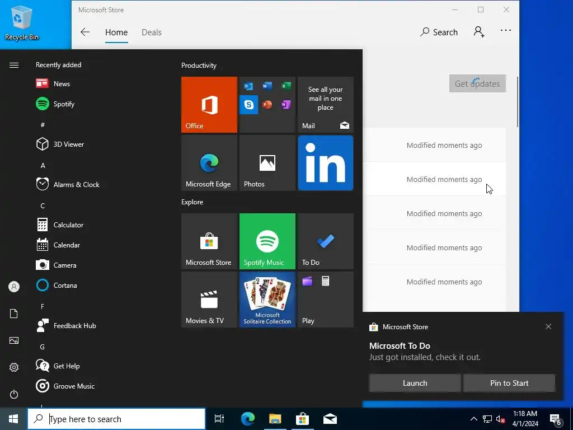573x430 pixels.
Task: Open Documents from the Start sidebar
Action: (x=14, y=314)
